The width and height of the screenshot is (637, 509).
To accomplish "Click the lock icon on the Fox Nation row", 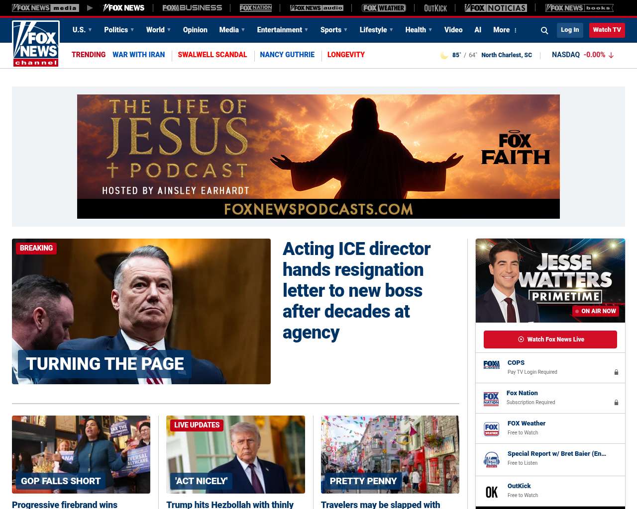I will pos(616,403).
